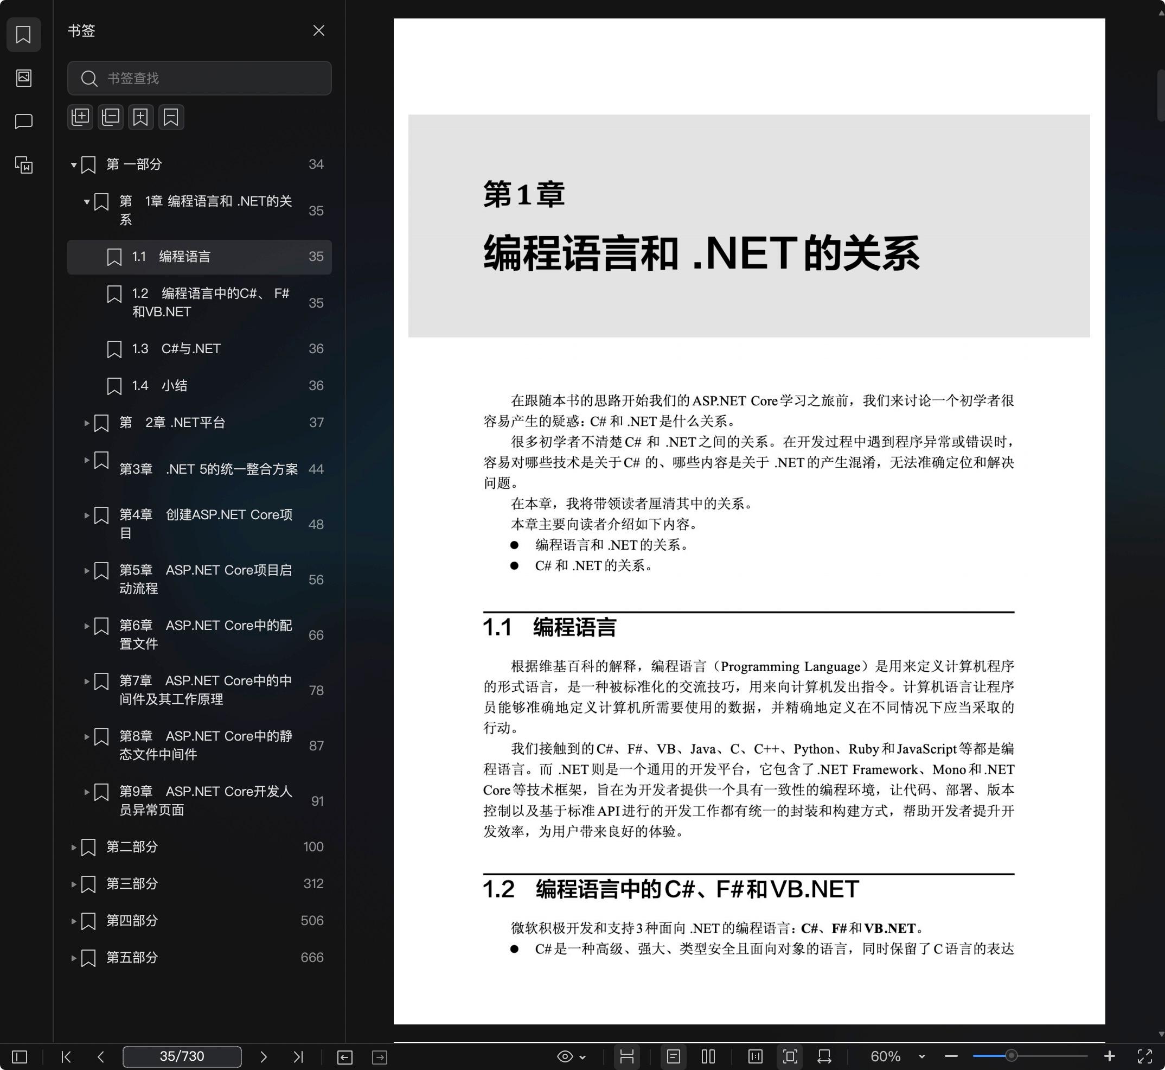Expand the 第四部分 bookmark
The width and height of the screenshot is (1165, 1070).
pos(74,921)
